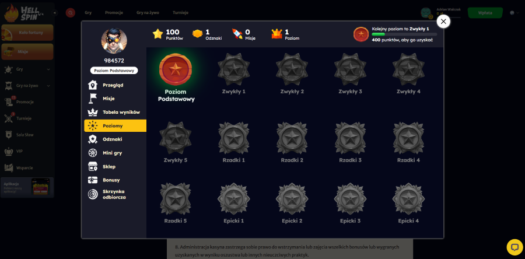Click the green Wpłata deposit button
The width and height of the screenshot is (525, 259).
pyautogui.click(x=485, y=13)
